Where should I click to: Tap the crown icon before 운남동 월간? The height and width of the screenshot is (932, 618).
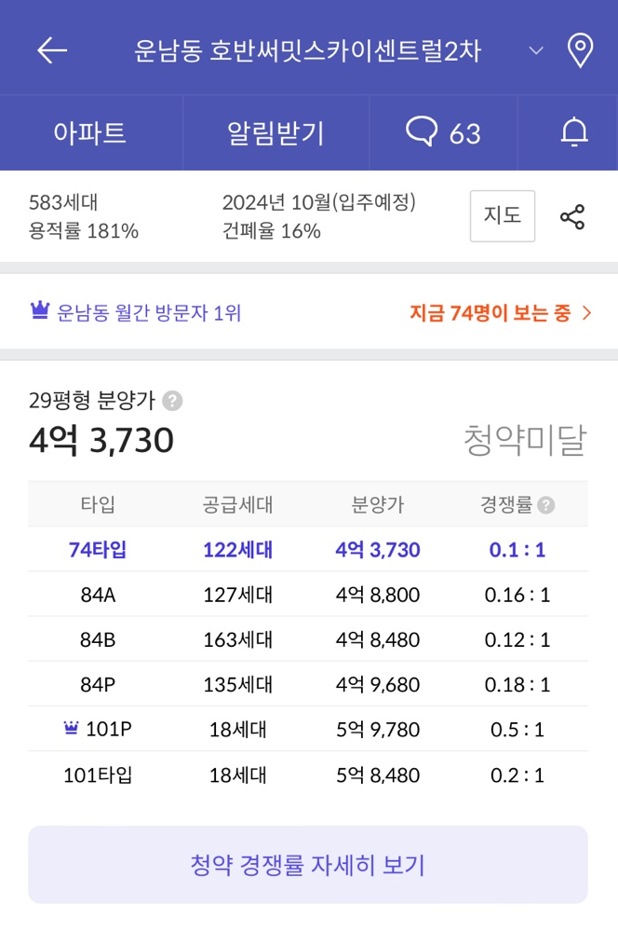tap(40, 310)
